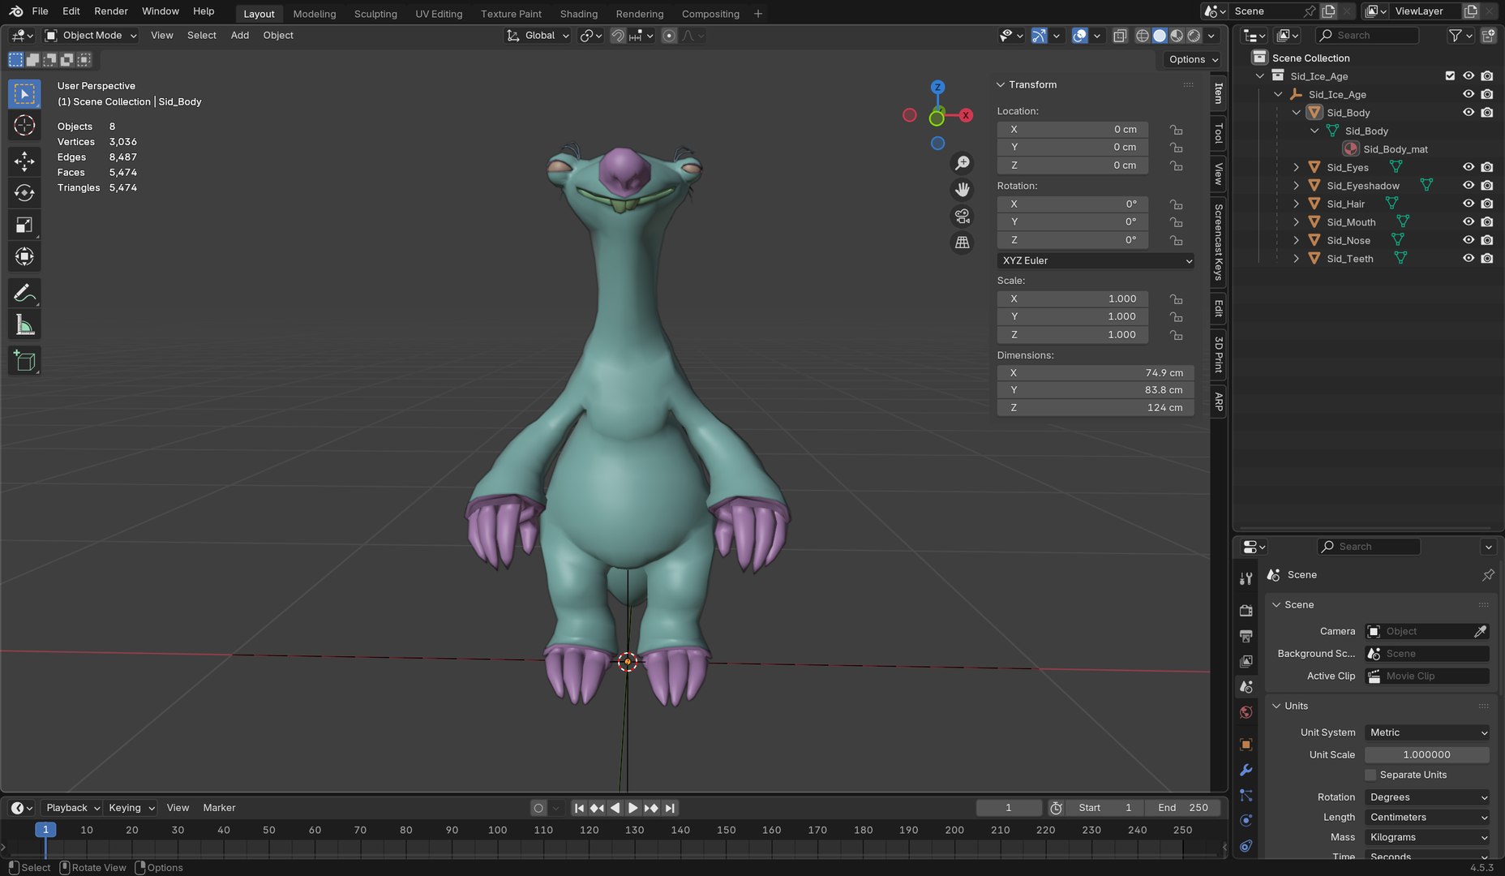
Task: Switch to the Shading workspace tab
Action: pos(579,14)
